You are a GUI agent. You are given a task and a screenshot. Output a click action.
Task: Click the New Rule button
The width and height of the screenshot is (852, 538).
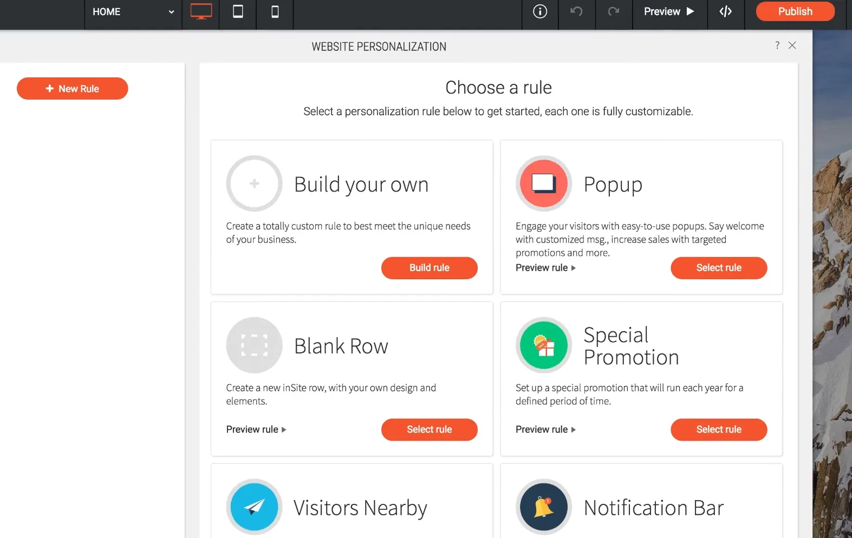(73, 89)
